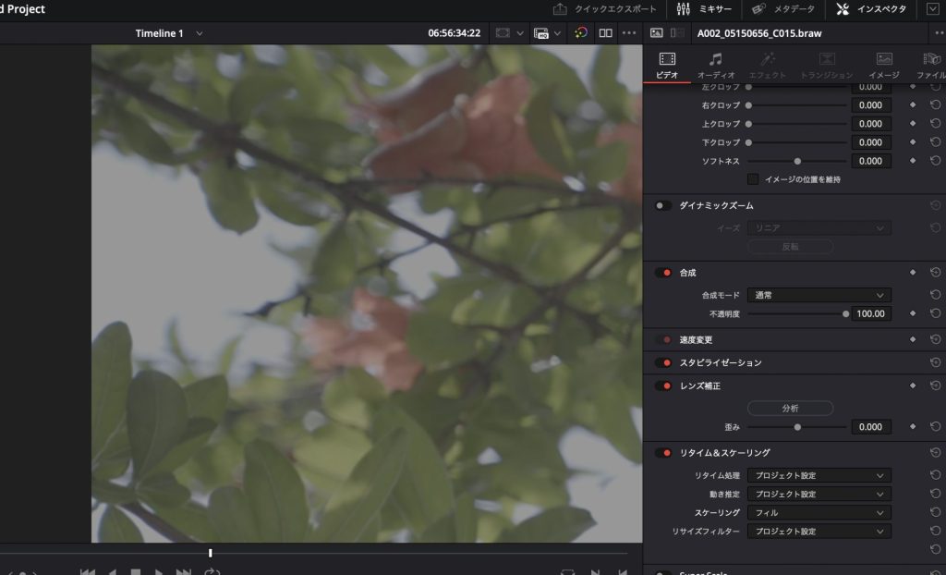Open the 合成モード dropdown showing 通常
946x575 pixels.
tap(819, 295)
